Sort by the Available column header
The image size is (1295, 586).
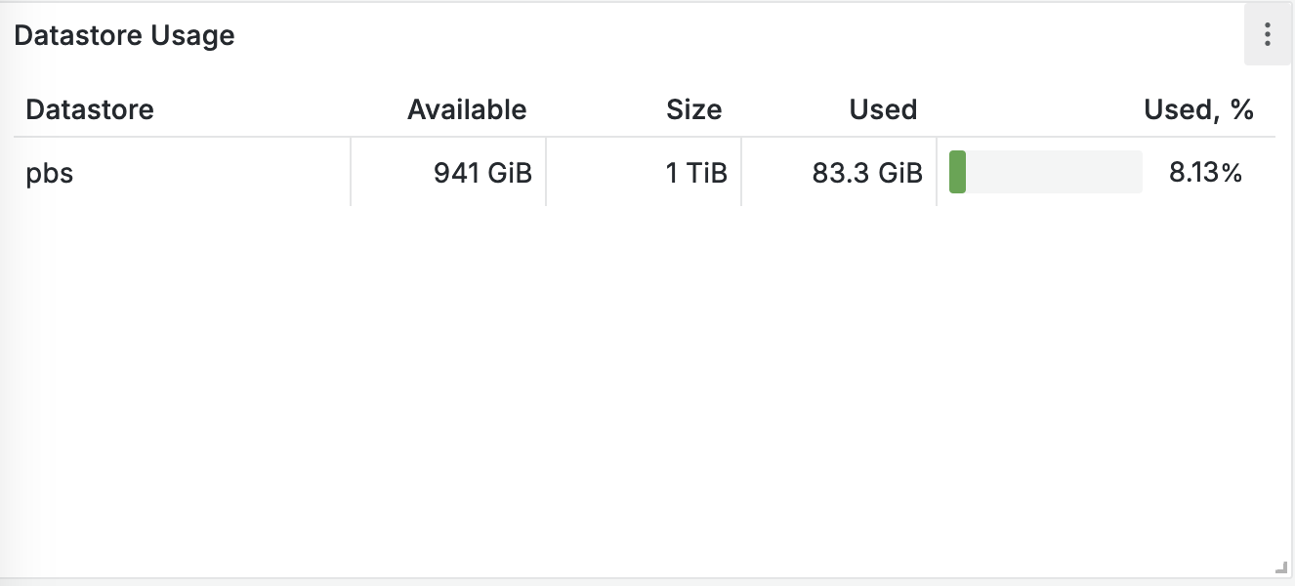point(467,109)
